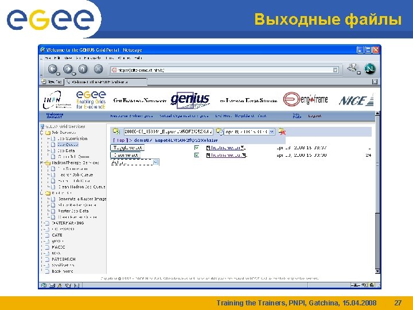The height and width of the screenshot is (310, 413).
Task: Select Job Queue in sidebar tree
Action: [68, 145]
